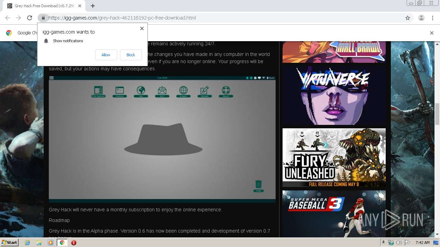Open the red circular taskbar icon
Image resolution: width=440 pixels, height=247 pixels.
pos(74,243)
